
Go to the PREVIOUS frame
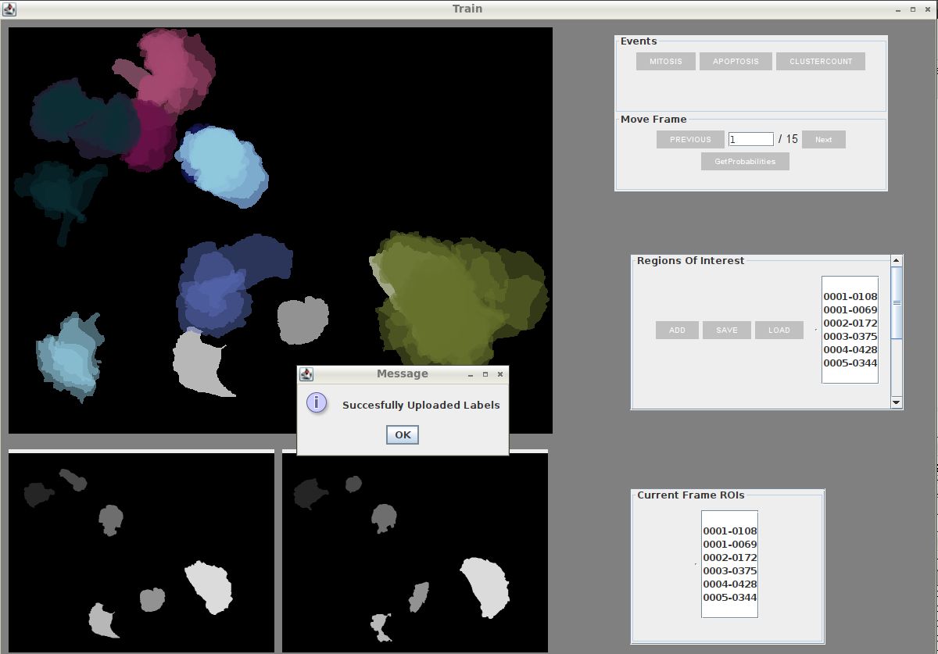(x=690, y=140)
